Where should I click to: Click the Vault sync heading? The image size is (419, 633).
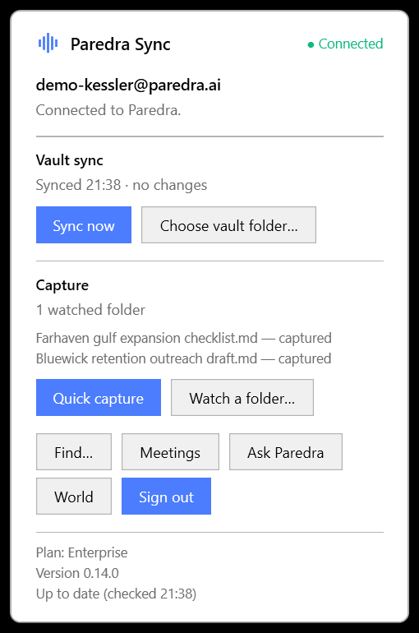(x=69, y=160)
